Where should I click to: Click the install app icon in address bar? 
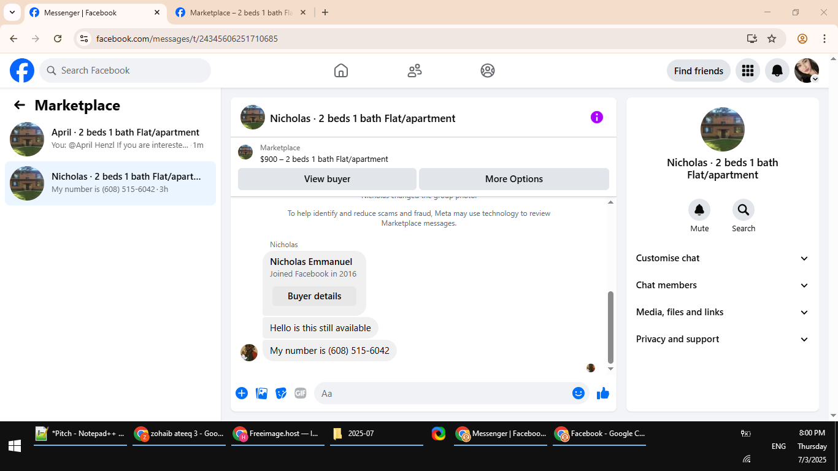(752, 39)
